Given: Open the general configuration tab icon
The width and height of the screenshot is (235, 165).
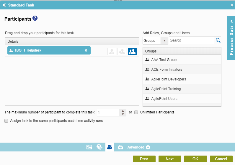Looking at the screenshot, I should point(89,147).
